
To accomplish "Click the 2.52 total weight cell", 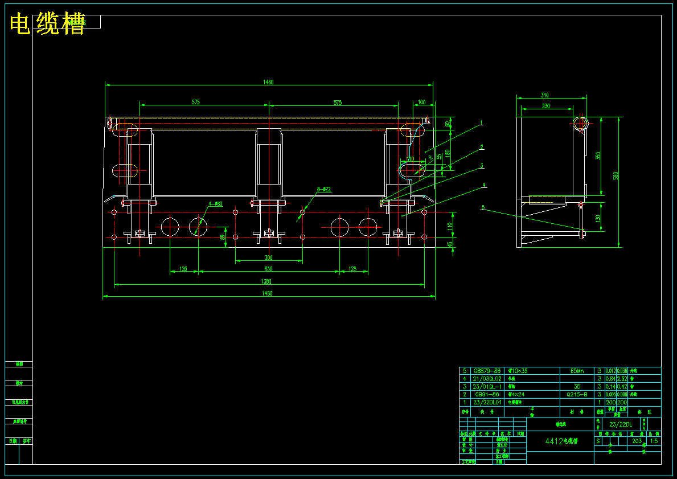I will (x=622, y=379).
